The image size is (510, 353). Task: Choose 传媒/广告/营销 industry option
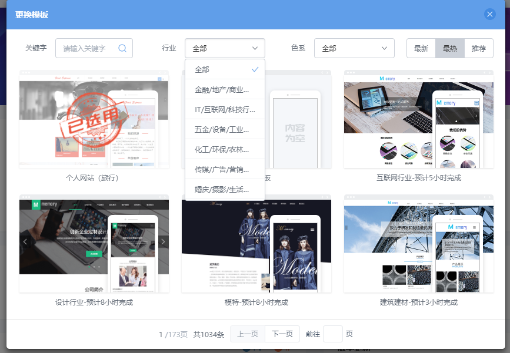225,170
